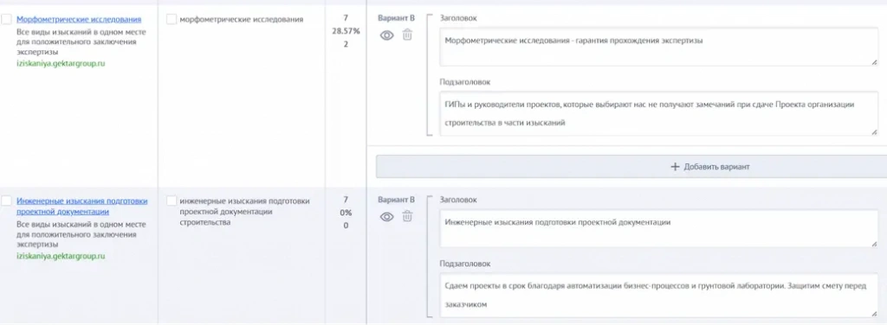
Task: Preview variant B for Инженерные изыскания row
Action: (386, 217)
